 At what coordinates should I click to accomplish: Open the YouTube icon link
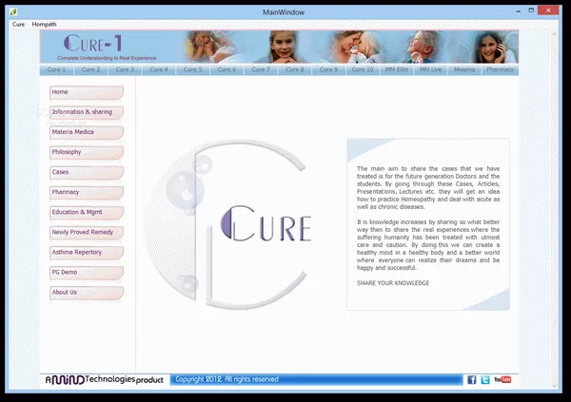pyautogui.click(x=503, y=379)
